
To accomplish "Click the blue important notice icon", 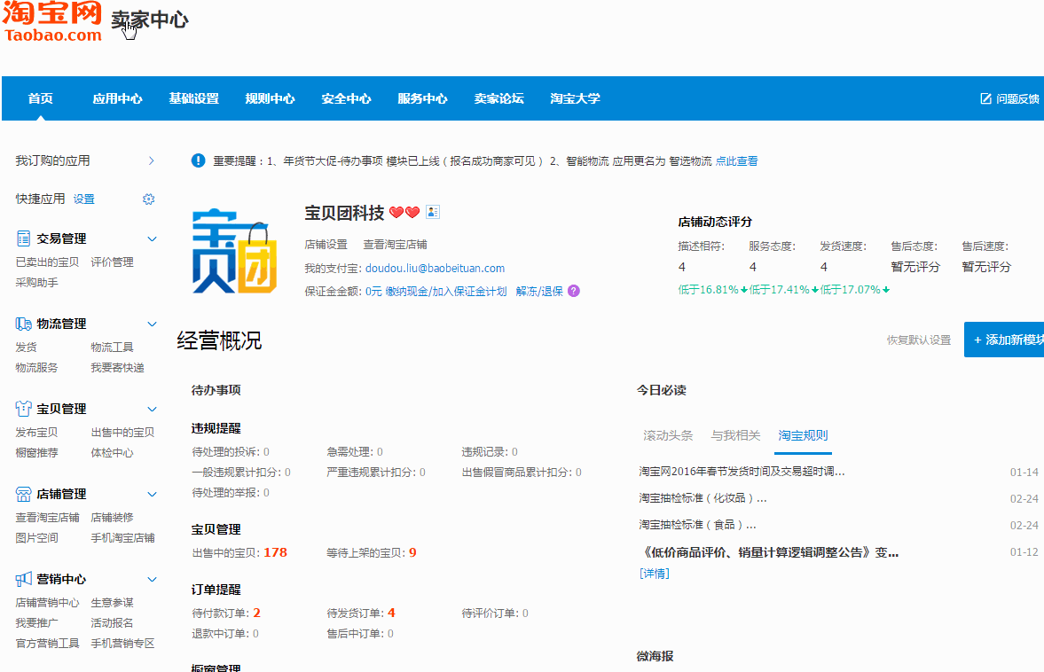I will tap(198, 160).
